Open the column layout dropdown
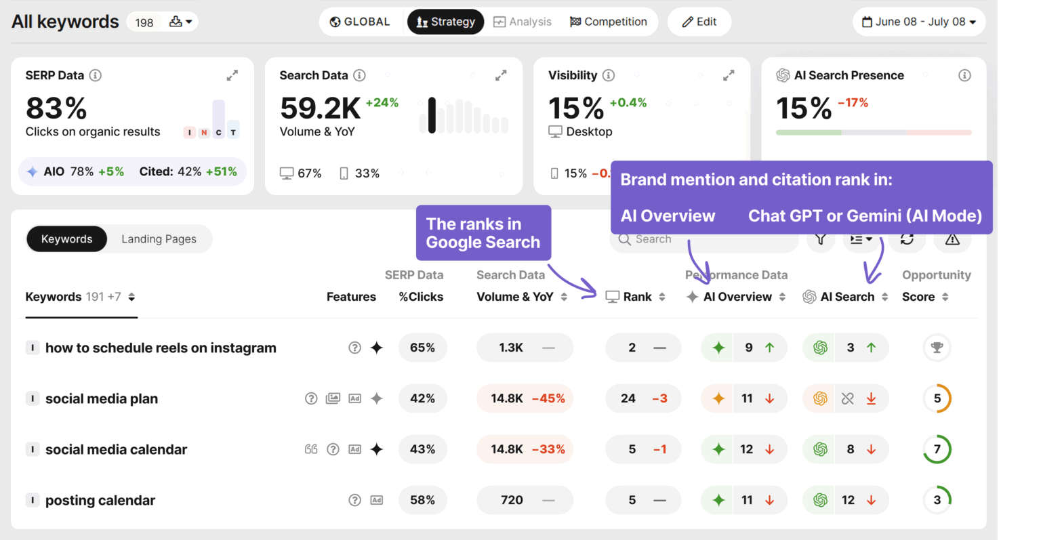The image size is (1041, 540). tap(861, 240)
